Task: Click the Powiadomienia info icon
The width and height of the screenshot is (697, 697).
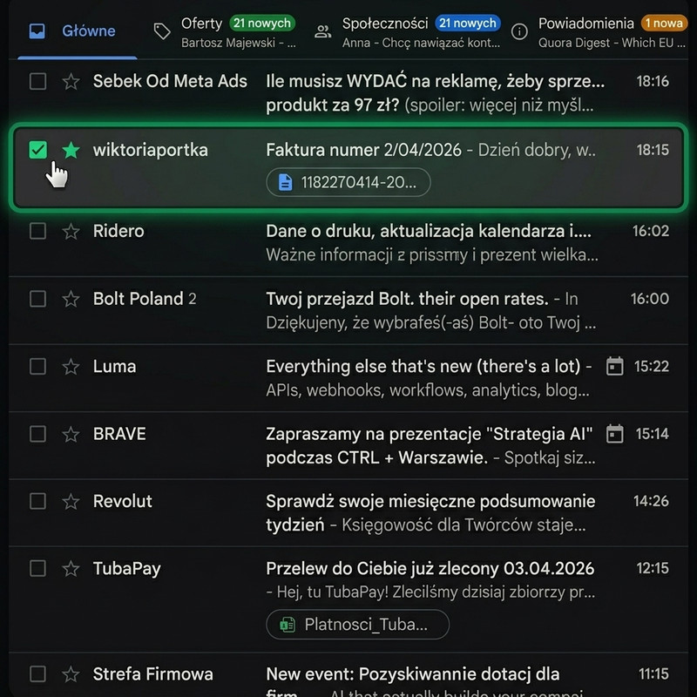Action: click(x=519, y=31)
